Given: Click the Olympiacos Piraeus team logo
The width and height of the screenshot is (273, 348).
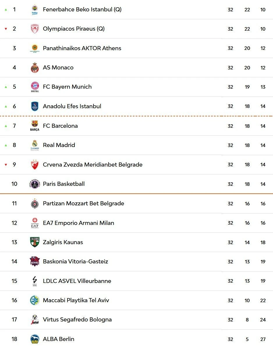Looking at the screenshot, I should 35,29.
